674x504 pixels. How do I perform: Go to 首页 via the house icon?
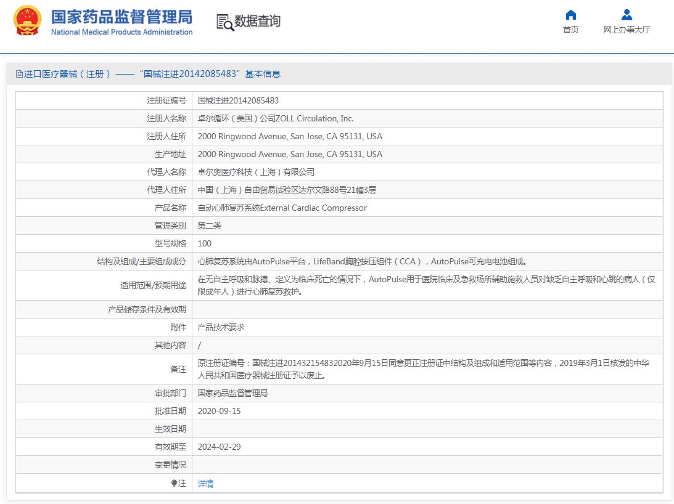click(570, 15)
